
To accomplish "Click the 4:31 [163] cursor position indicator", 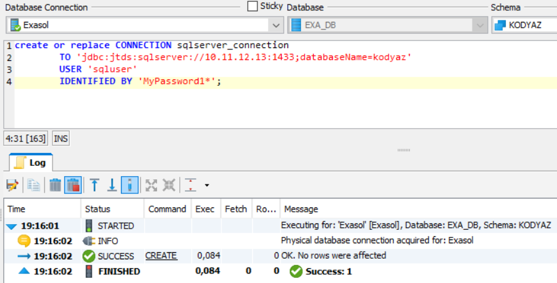I will (26, 138).
